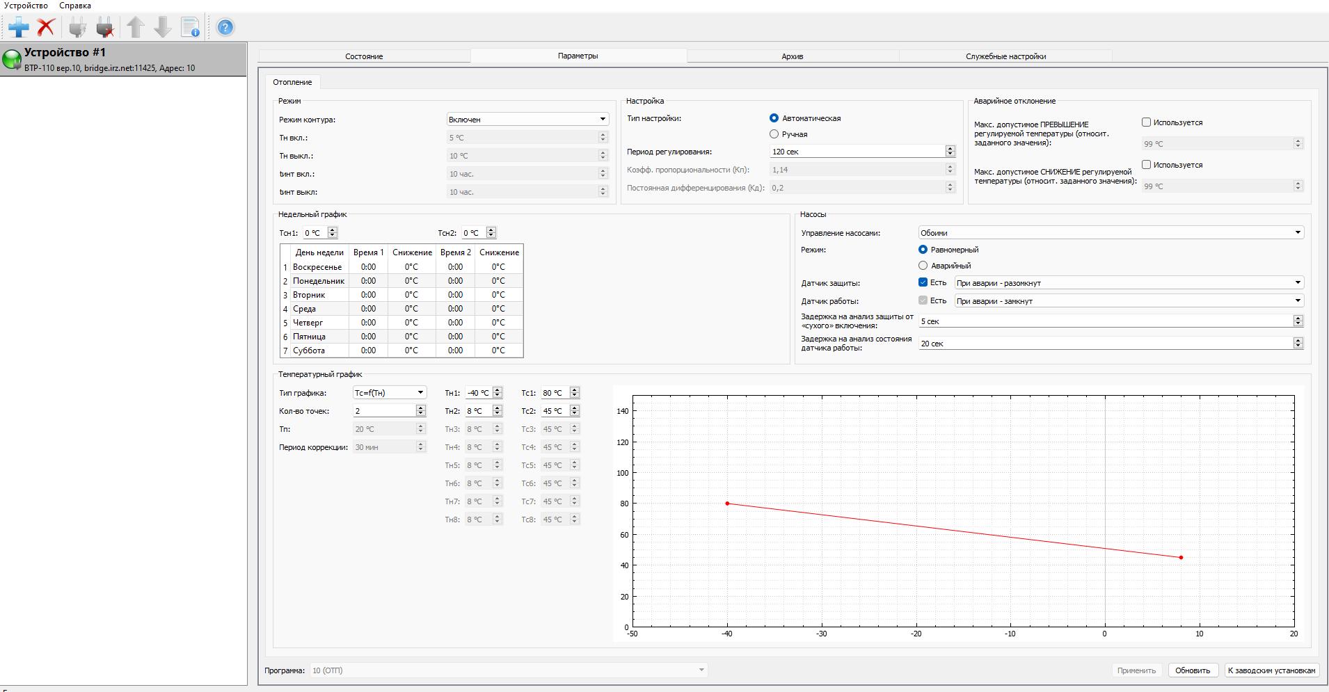Adjust the Тсн1 stepper
Screen dimensions: 1329x692
click(x=332, y=233)
